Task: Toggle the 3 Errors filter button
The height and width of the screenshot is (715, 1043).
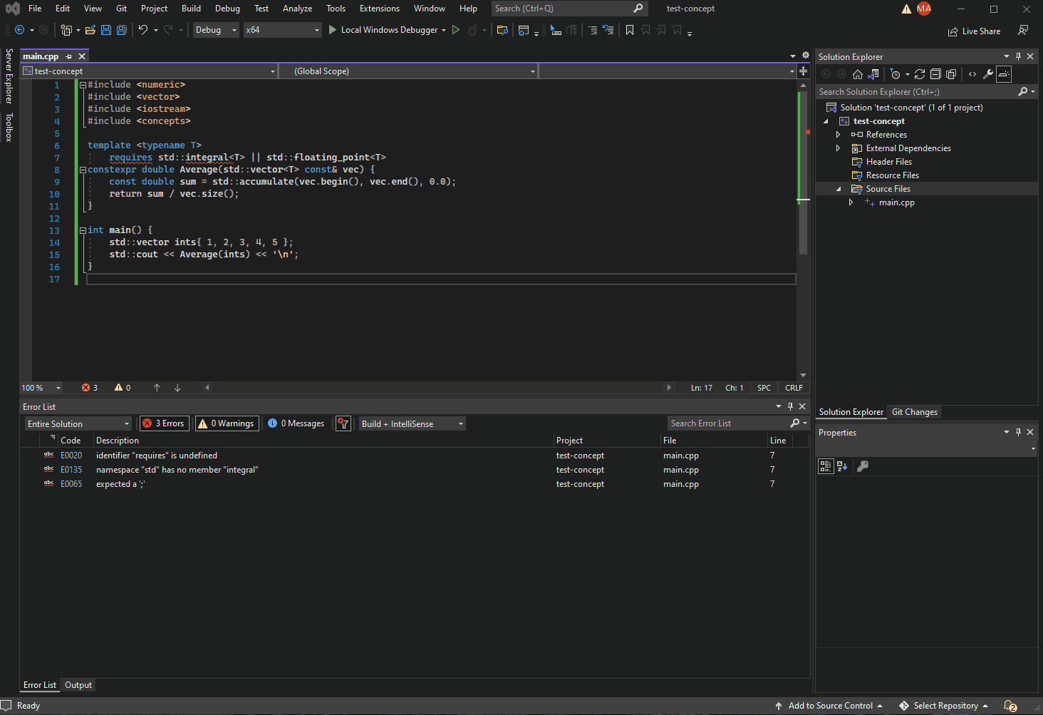Action: click(165, 423)
